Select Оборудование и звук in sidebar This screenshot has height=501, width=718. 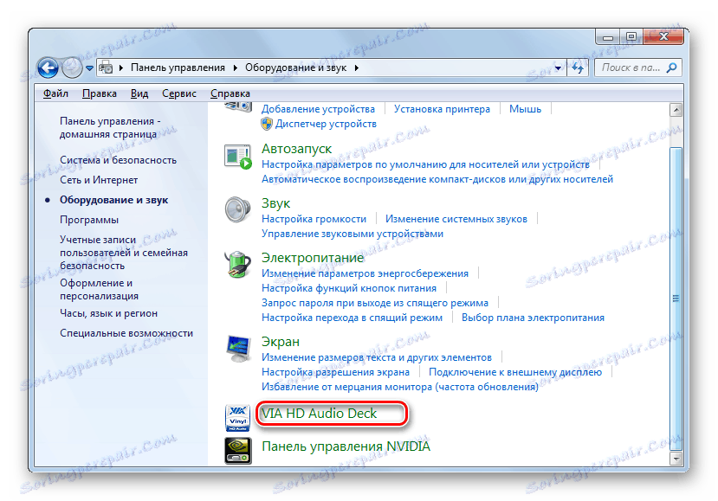113,200
